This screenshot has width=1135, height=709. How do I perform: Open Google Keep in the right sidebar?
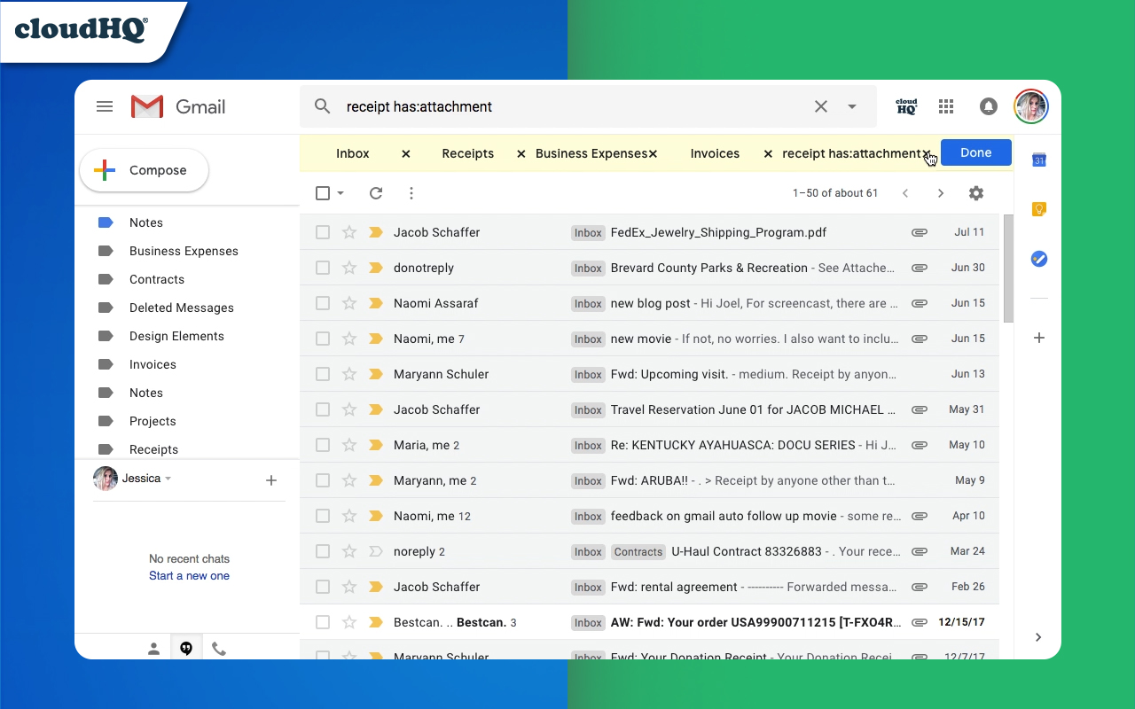coord(1038,209)
